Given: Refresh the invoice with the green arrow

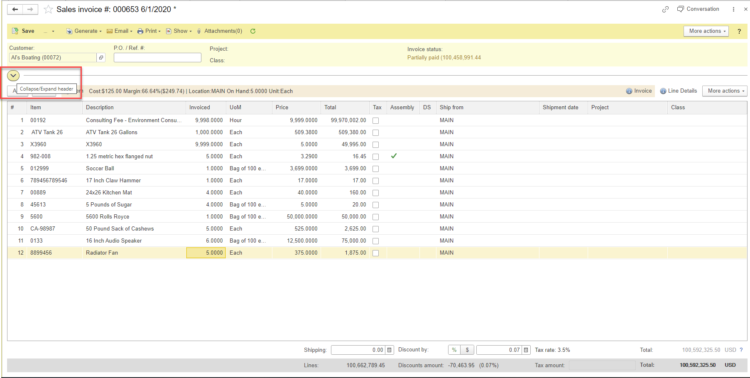Looking at the screenshot, I should point(253,31).
